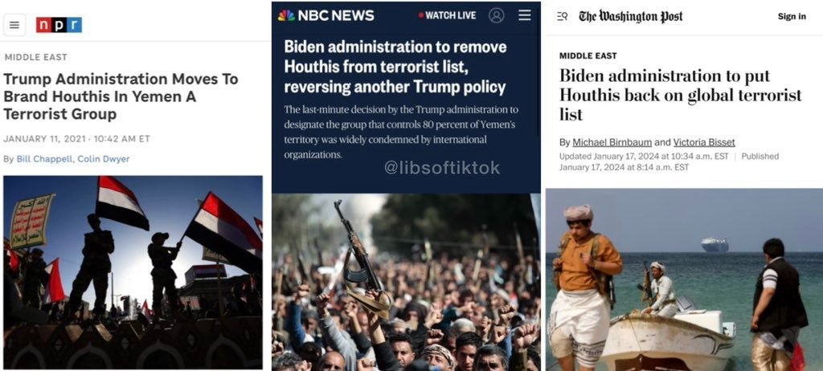The height and width of the screenshot is (371, 823).
Task: Click the Washington Post boat beach photo
Action: coord(685,279)
